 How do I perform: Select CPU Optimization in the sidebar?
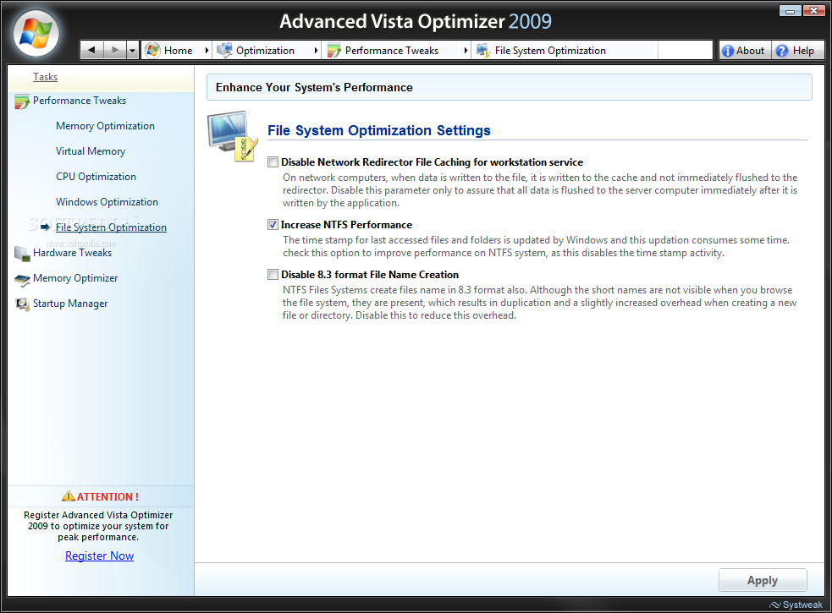pyautogui.click(x=96, y=177)
